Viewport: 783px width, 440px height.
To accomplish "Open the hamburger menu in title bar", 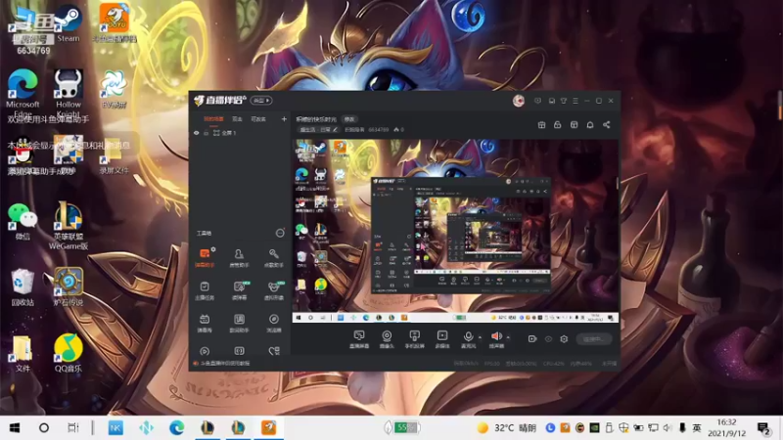I will click(x=576, y=101).
